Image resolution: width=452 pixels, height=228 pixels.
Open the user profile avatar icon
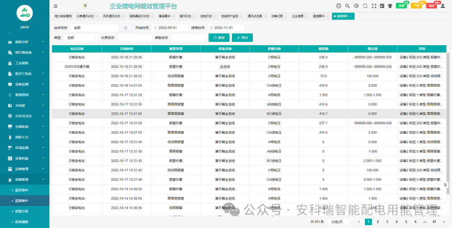tap(443, 6)
